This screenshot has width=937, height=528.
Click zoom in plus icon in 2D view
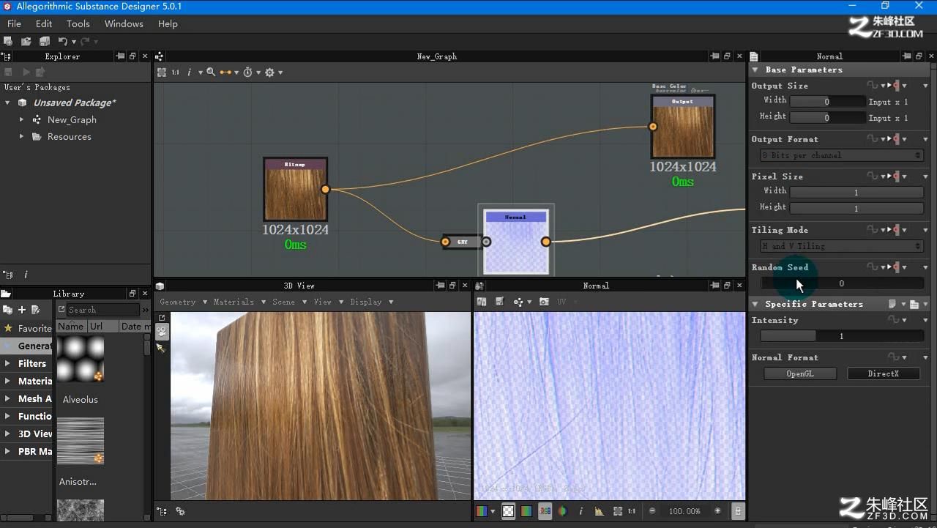717,511
